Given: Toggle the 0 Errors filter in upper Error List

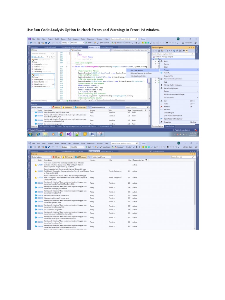Looking at the screenshot, I should coord(56,108).
